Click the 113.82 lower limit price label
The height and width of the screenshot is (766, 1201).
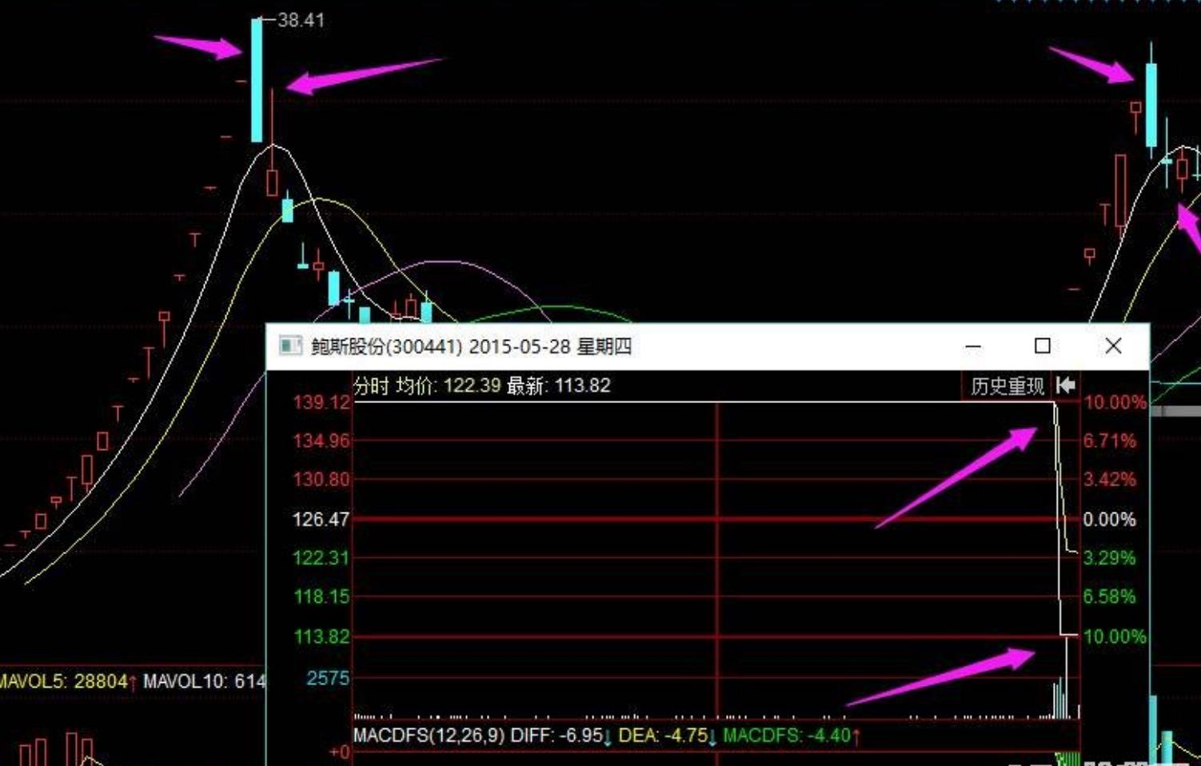click(321, 636)
